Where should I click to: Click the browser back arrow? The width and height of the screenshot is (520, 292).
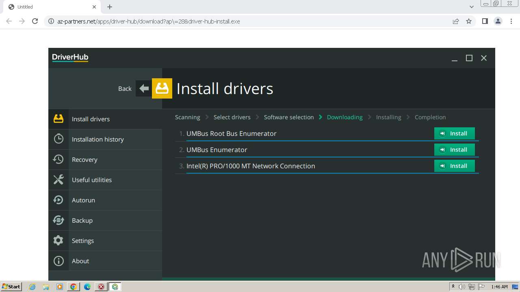[9, 21]
